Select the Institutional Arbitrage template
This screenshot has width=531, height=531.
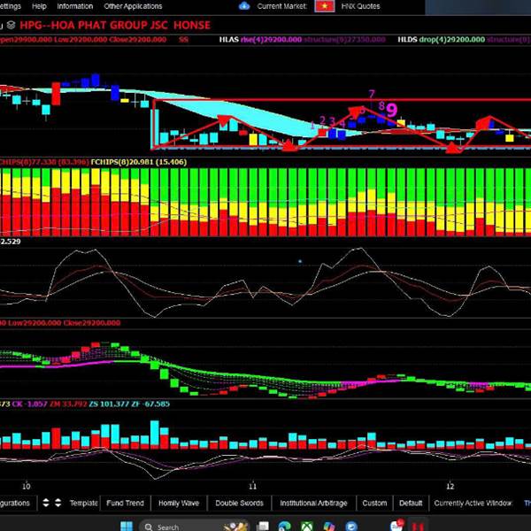313,504
